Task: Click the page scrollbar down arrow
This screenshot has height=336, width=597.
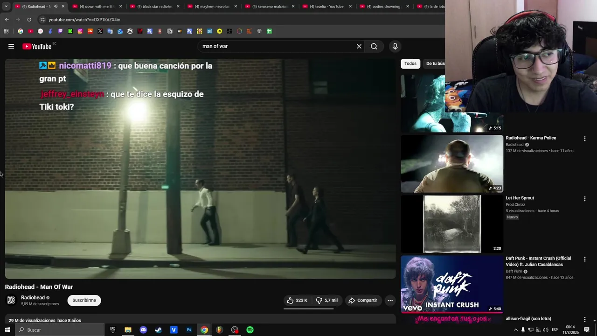Action: pos(595,321)
